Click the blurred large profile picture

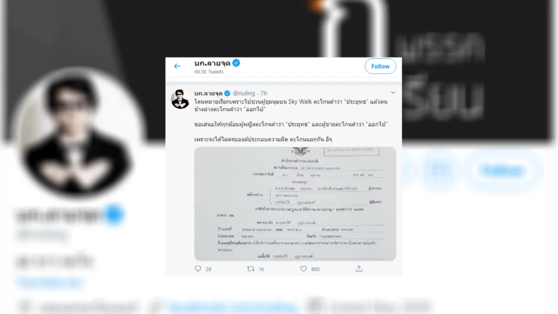click(x=77, y=134)
